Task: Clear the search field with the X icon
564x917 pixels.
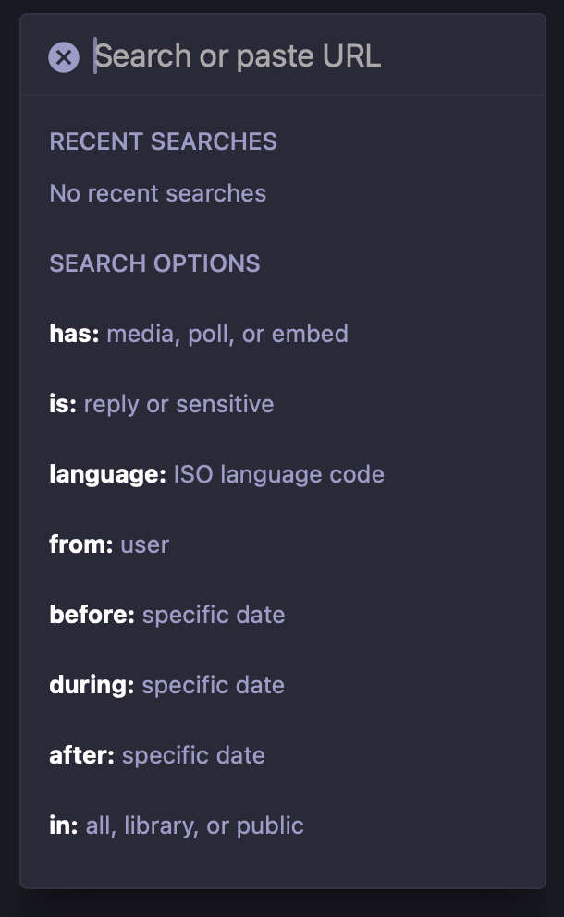Action: (x=64, y=57)
